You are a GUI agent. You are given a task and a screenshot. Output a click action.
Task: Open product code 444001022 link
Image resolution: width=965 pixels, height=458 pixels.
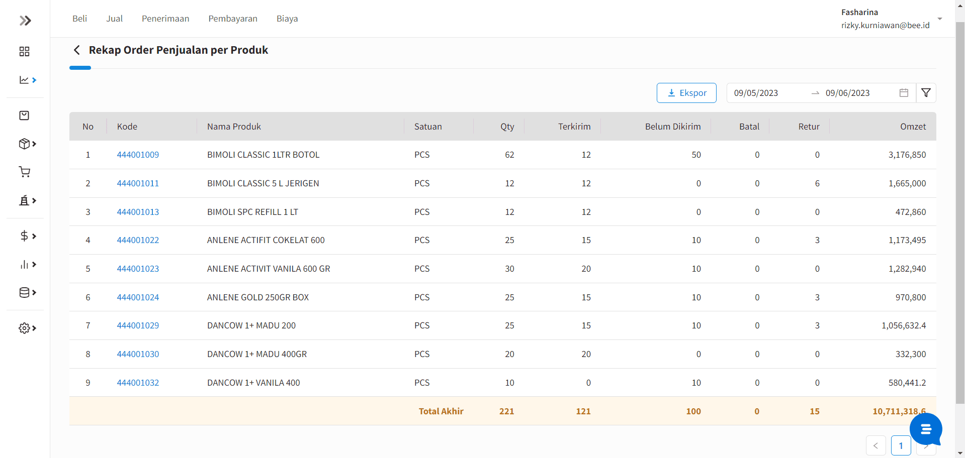tap(138, 241)
